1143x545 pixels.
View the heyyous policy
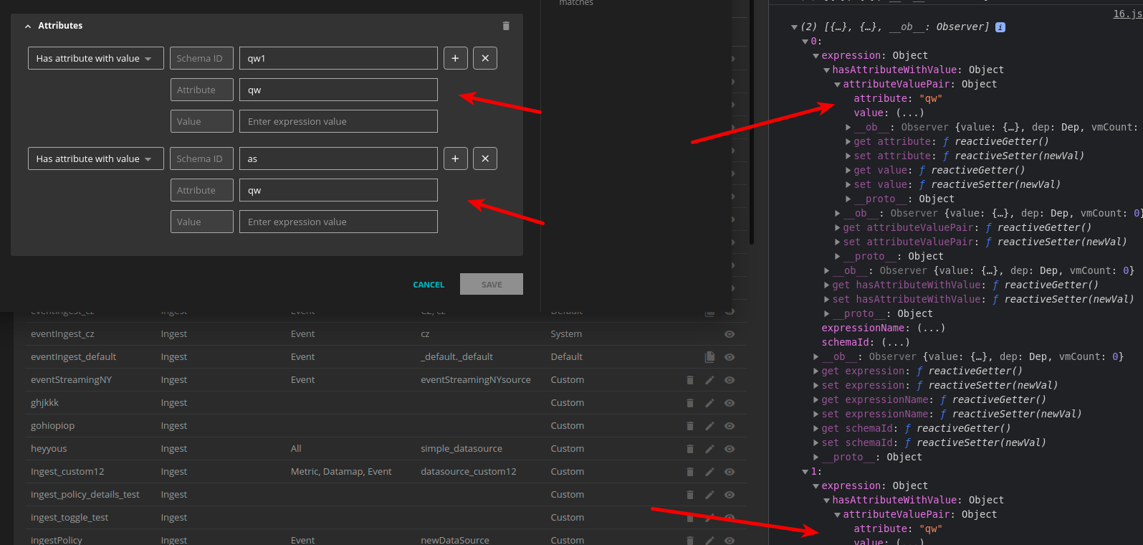tap(730, 449)
